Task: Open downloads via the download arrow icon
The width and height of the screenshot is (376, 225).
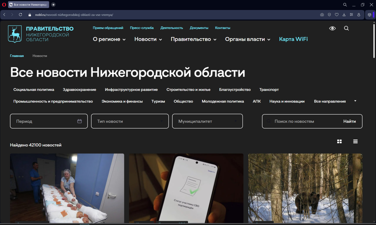Action: 344,14
